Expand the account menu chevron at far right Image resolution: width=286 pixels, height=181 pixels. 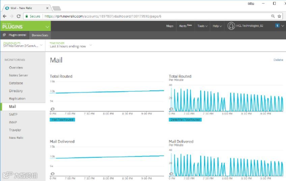[x=283, y=26]
